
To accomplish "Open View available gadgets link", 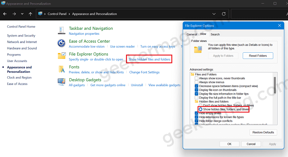I will coord(165,85).
